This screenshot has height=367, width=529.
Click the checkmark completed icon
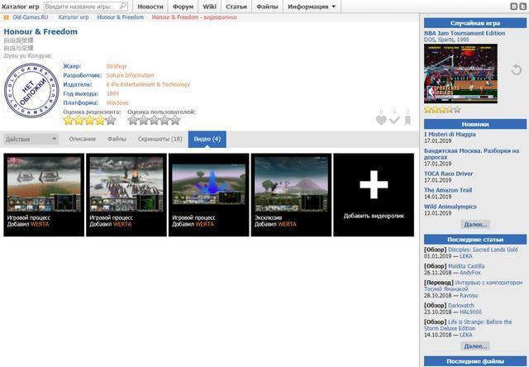[x=394, y=120]
